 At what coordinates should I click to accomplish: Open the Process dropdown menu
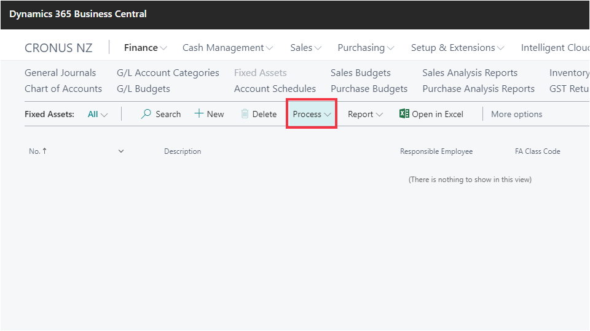pos(312,114)
